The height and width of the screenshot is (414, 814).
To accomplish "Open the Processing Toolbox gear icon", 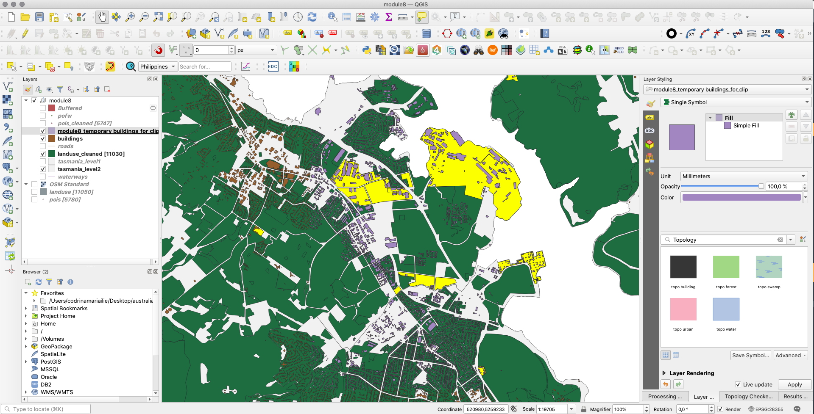I will tap(375, 17).
